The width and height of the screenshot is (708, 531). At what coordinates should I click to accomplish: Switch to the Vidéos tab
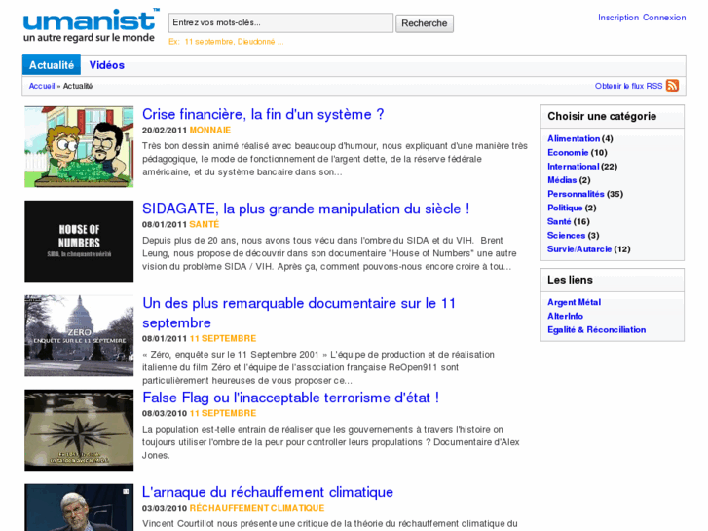click(x=107, y=65)
